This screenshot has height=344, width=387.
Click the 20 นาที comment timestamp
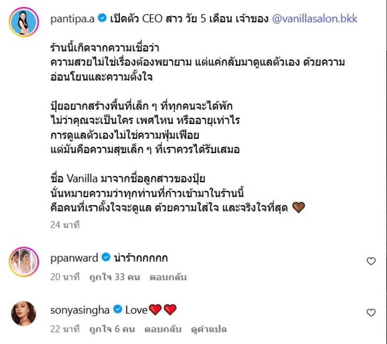[x=65, y=277]
